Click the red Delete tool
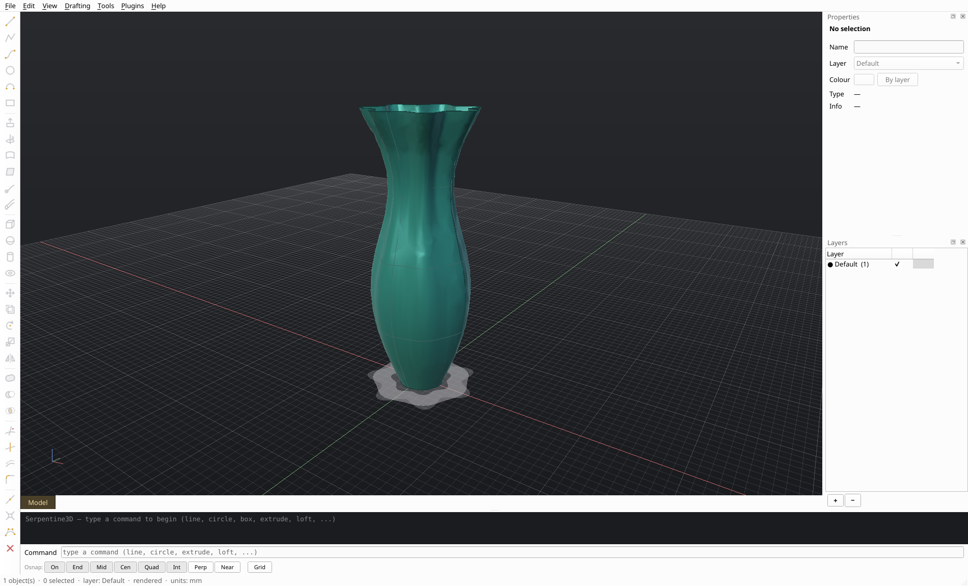 [10, 548]
